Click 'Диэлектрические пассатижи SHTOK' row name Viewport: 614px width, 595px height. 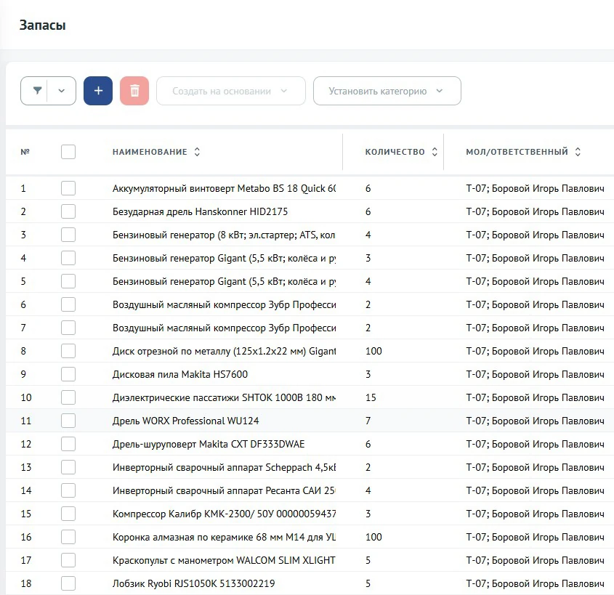pyautogui.click(x=224, y=397)
